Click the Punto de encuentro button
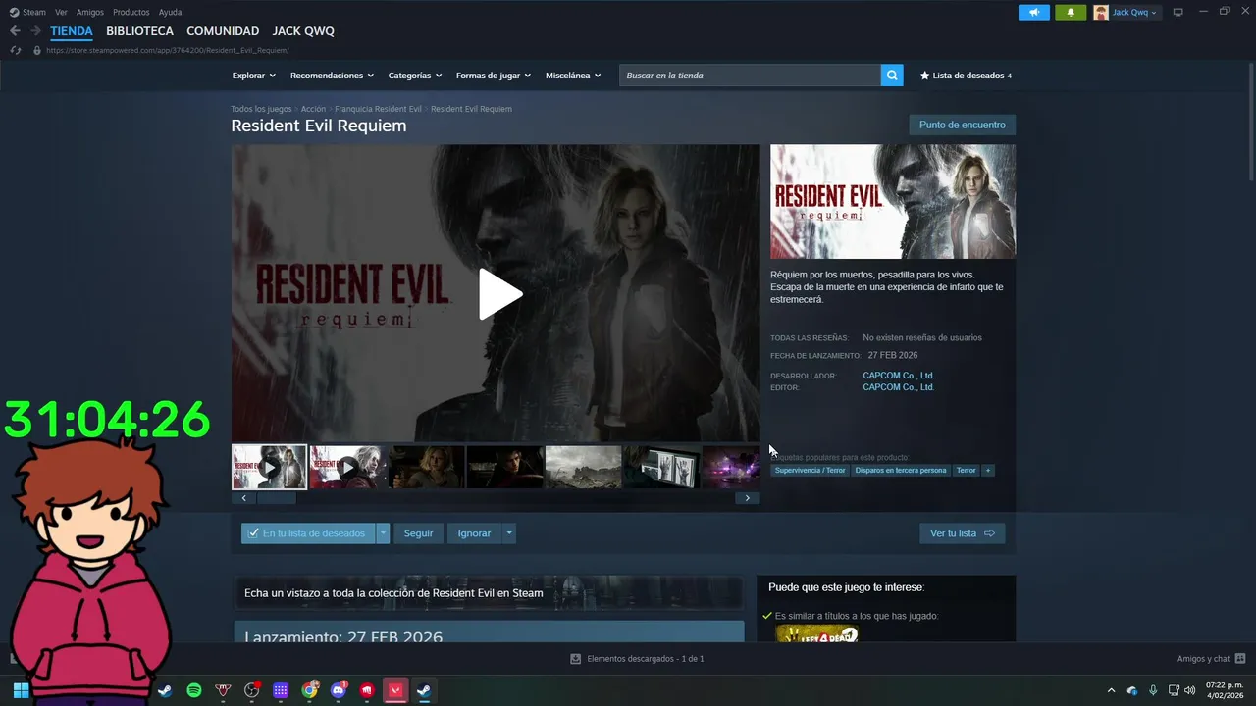1256x706 pixels. pos(962,125)
